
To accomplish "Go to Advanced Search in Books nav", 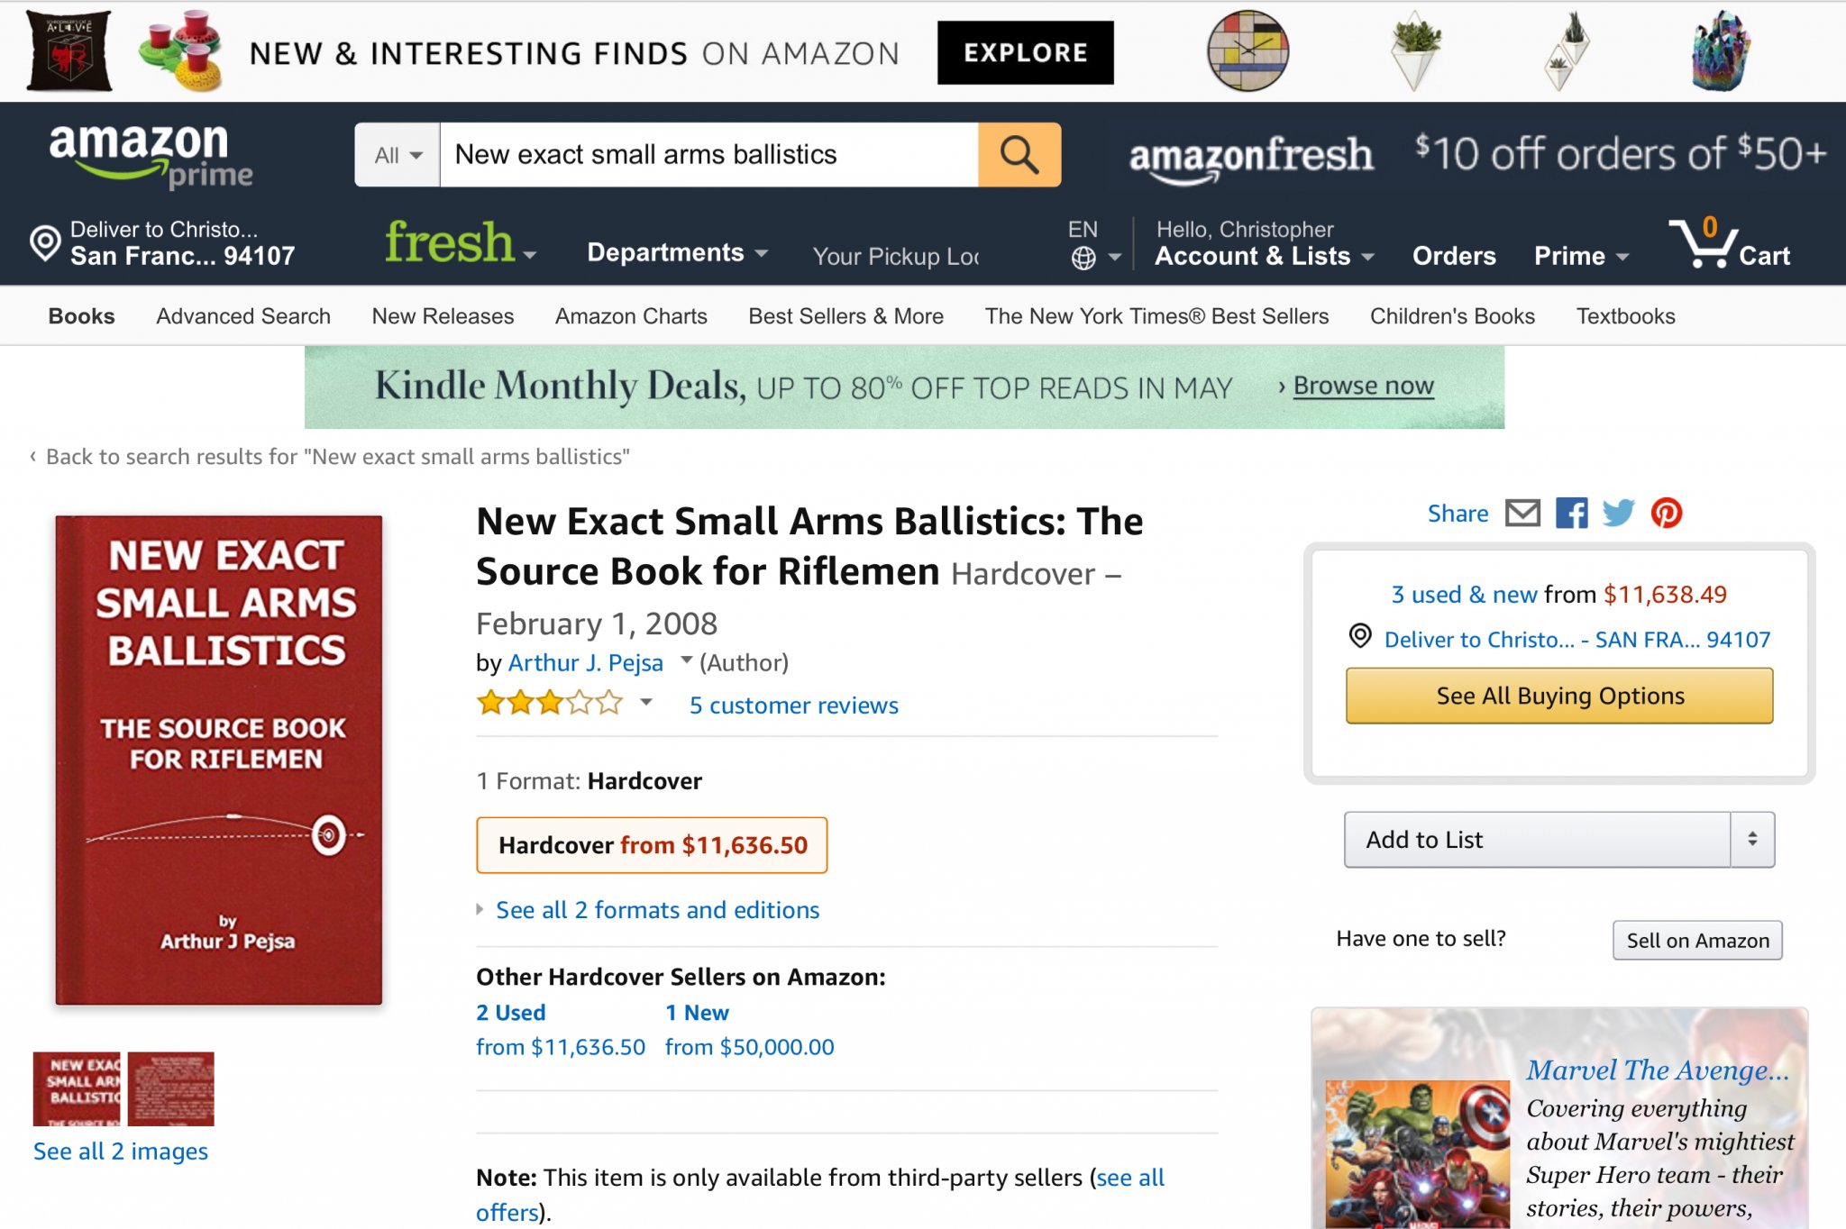I will pos(243,316).
